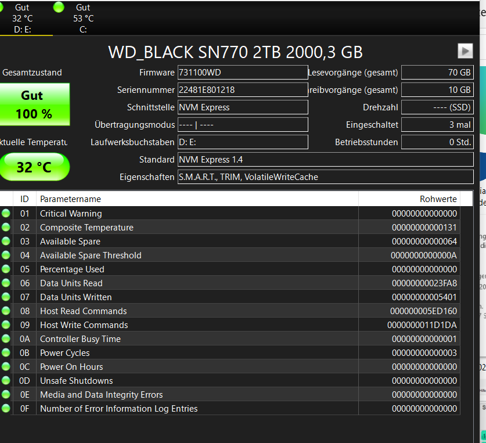Click the ID column header
Screen dimensions: 486x443
tap(24, 199)
